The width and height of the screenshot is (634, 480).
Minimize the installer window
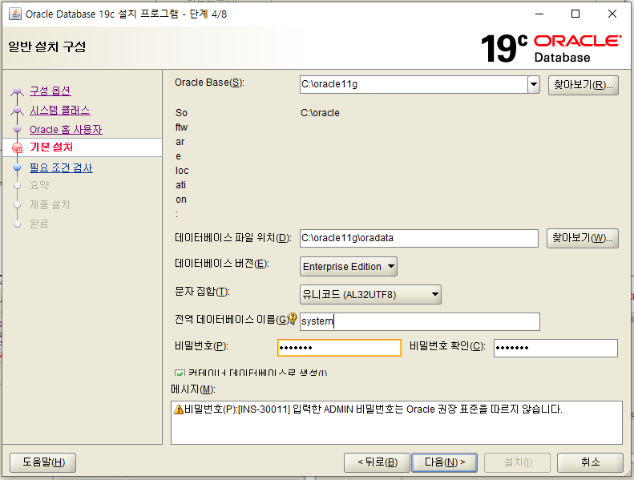[x=539, y=14]
